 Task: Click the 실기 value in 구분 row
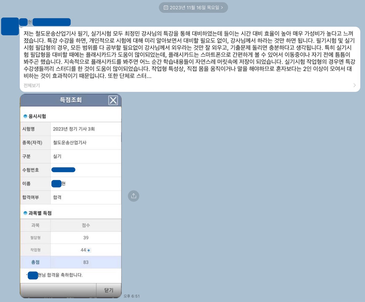pyautogui.click(x=57, y=156)
